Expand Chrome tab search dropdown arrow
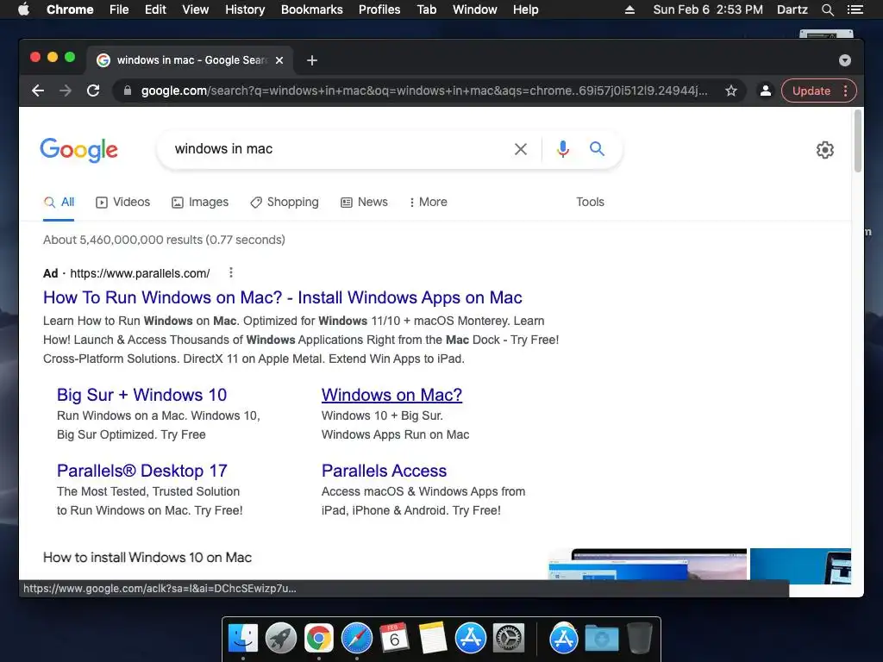Viewport: 883px width, 662px height. click(845, 60)
